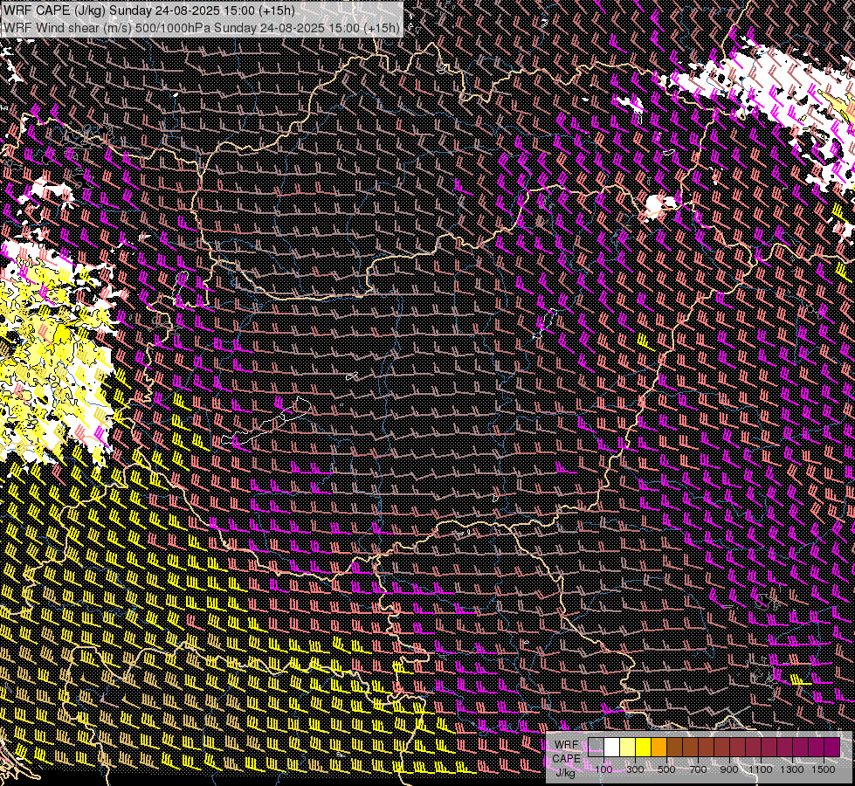Select the gray first legend swatch

point(596,748)
